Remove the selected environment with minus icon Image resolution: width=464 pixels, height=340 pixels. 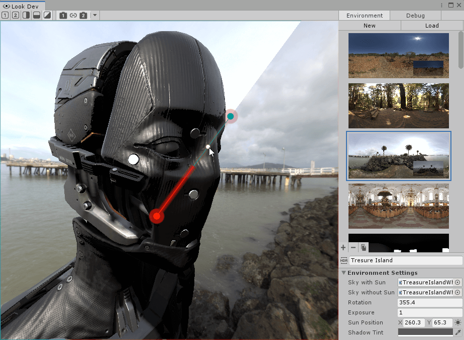coord(353,247)
